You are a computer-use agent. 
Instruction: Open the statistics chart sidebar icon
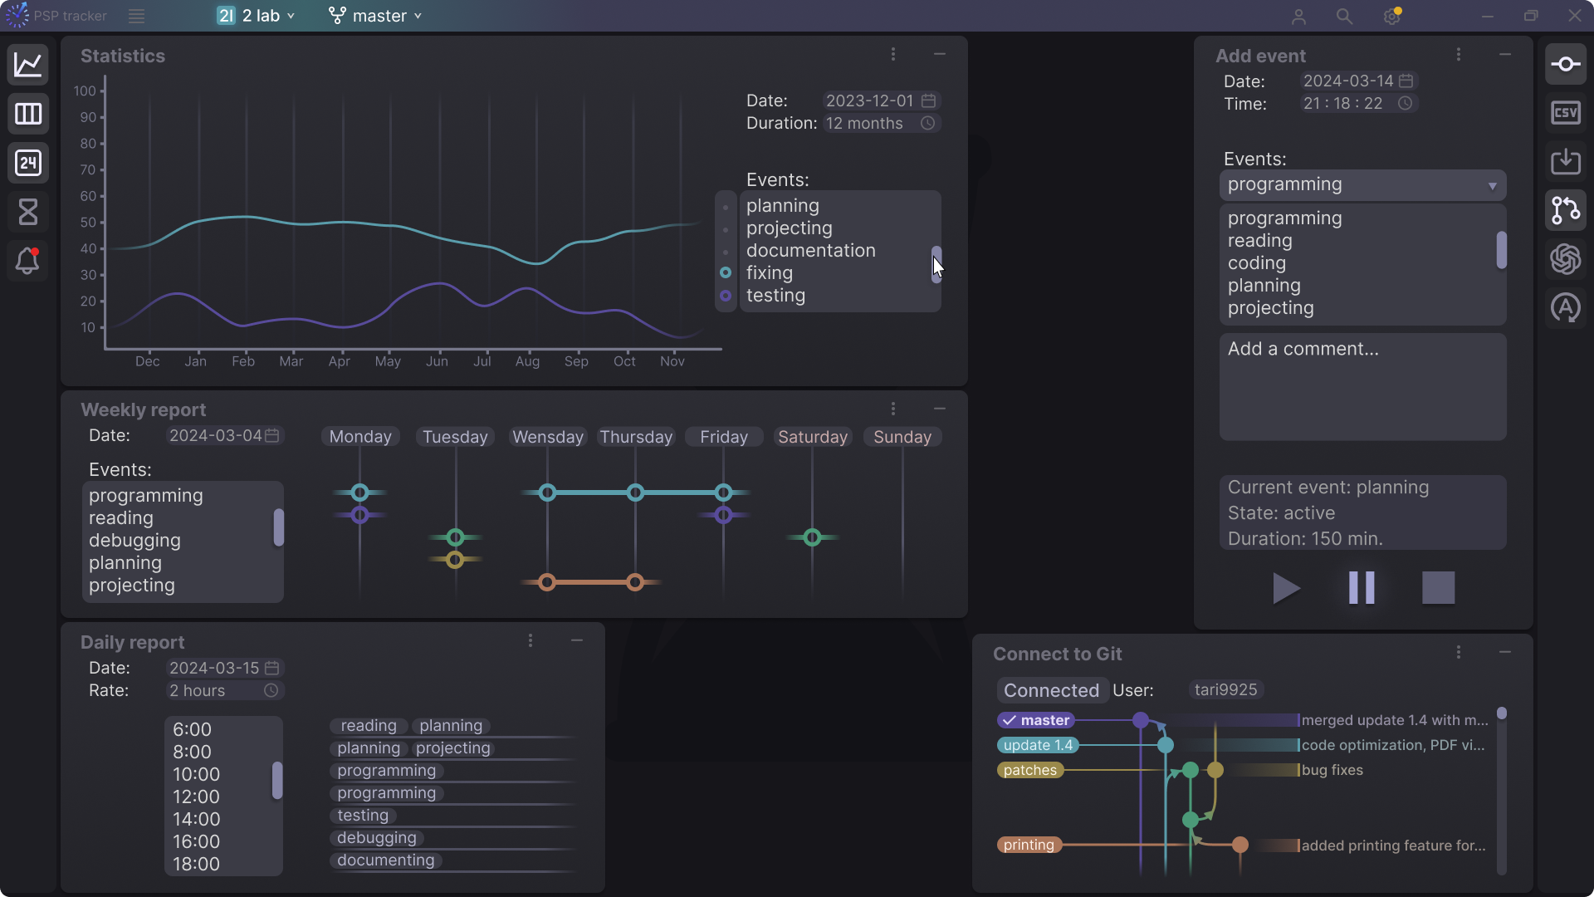point(28,65)
